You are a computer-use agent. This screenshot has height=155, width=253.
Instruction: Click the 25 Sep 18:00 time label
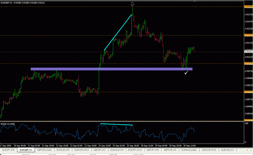pos(133,146)
